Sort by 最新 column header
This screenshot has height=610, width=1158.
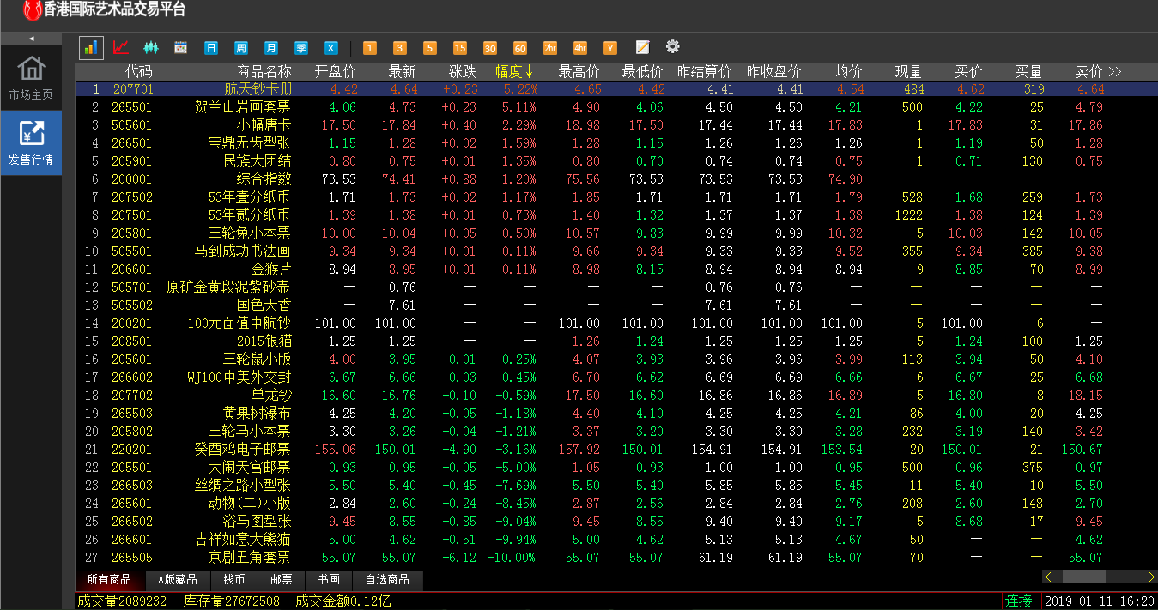click(402, 71)
